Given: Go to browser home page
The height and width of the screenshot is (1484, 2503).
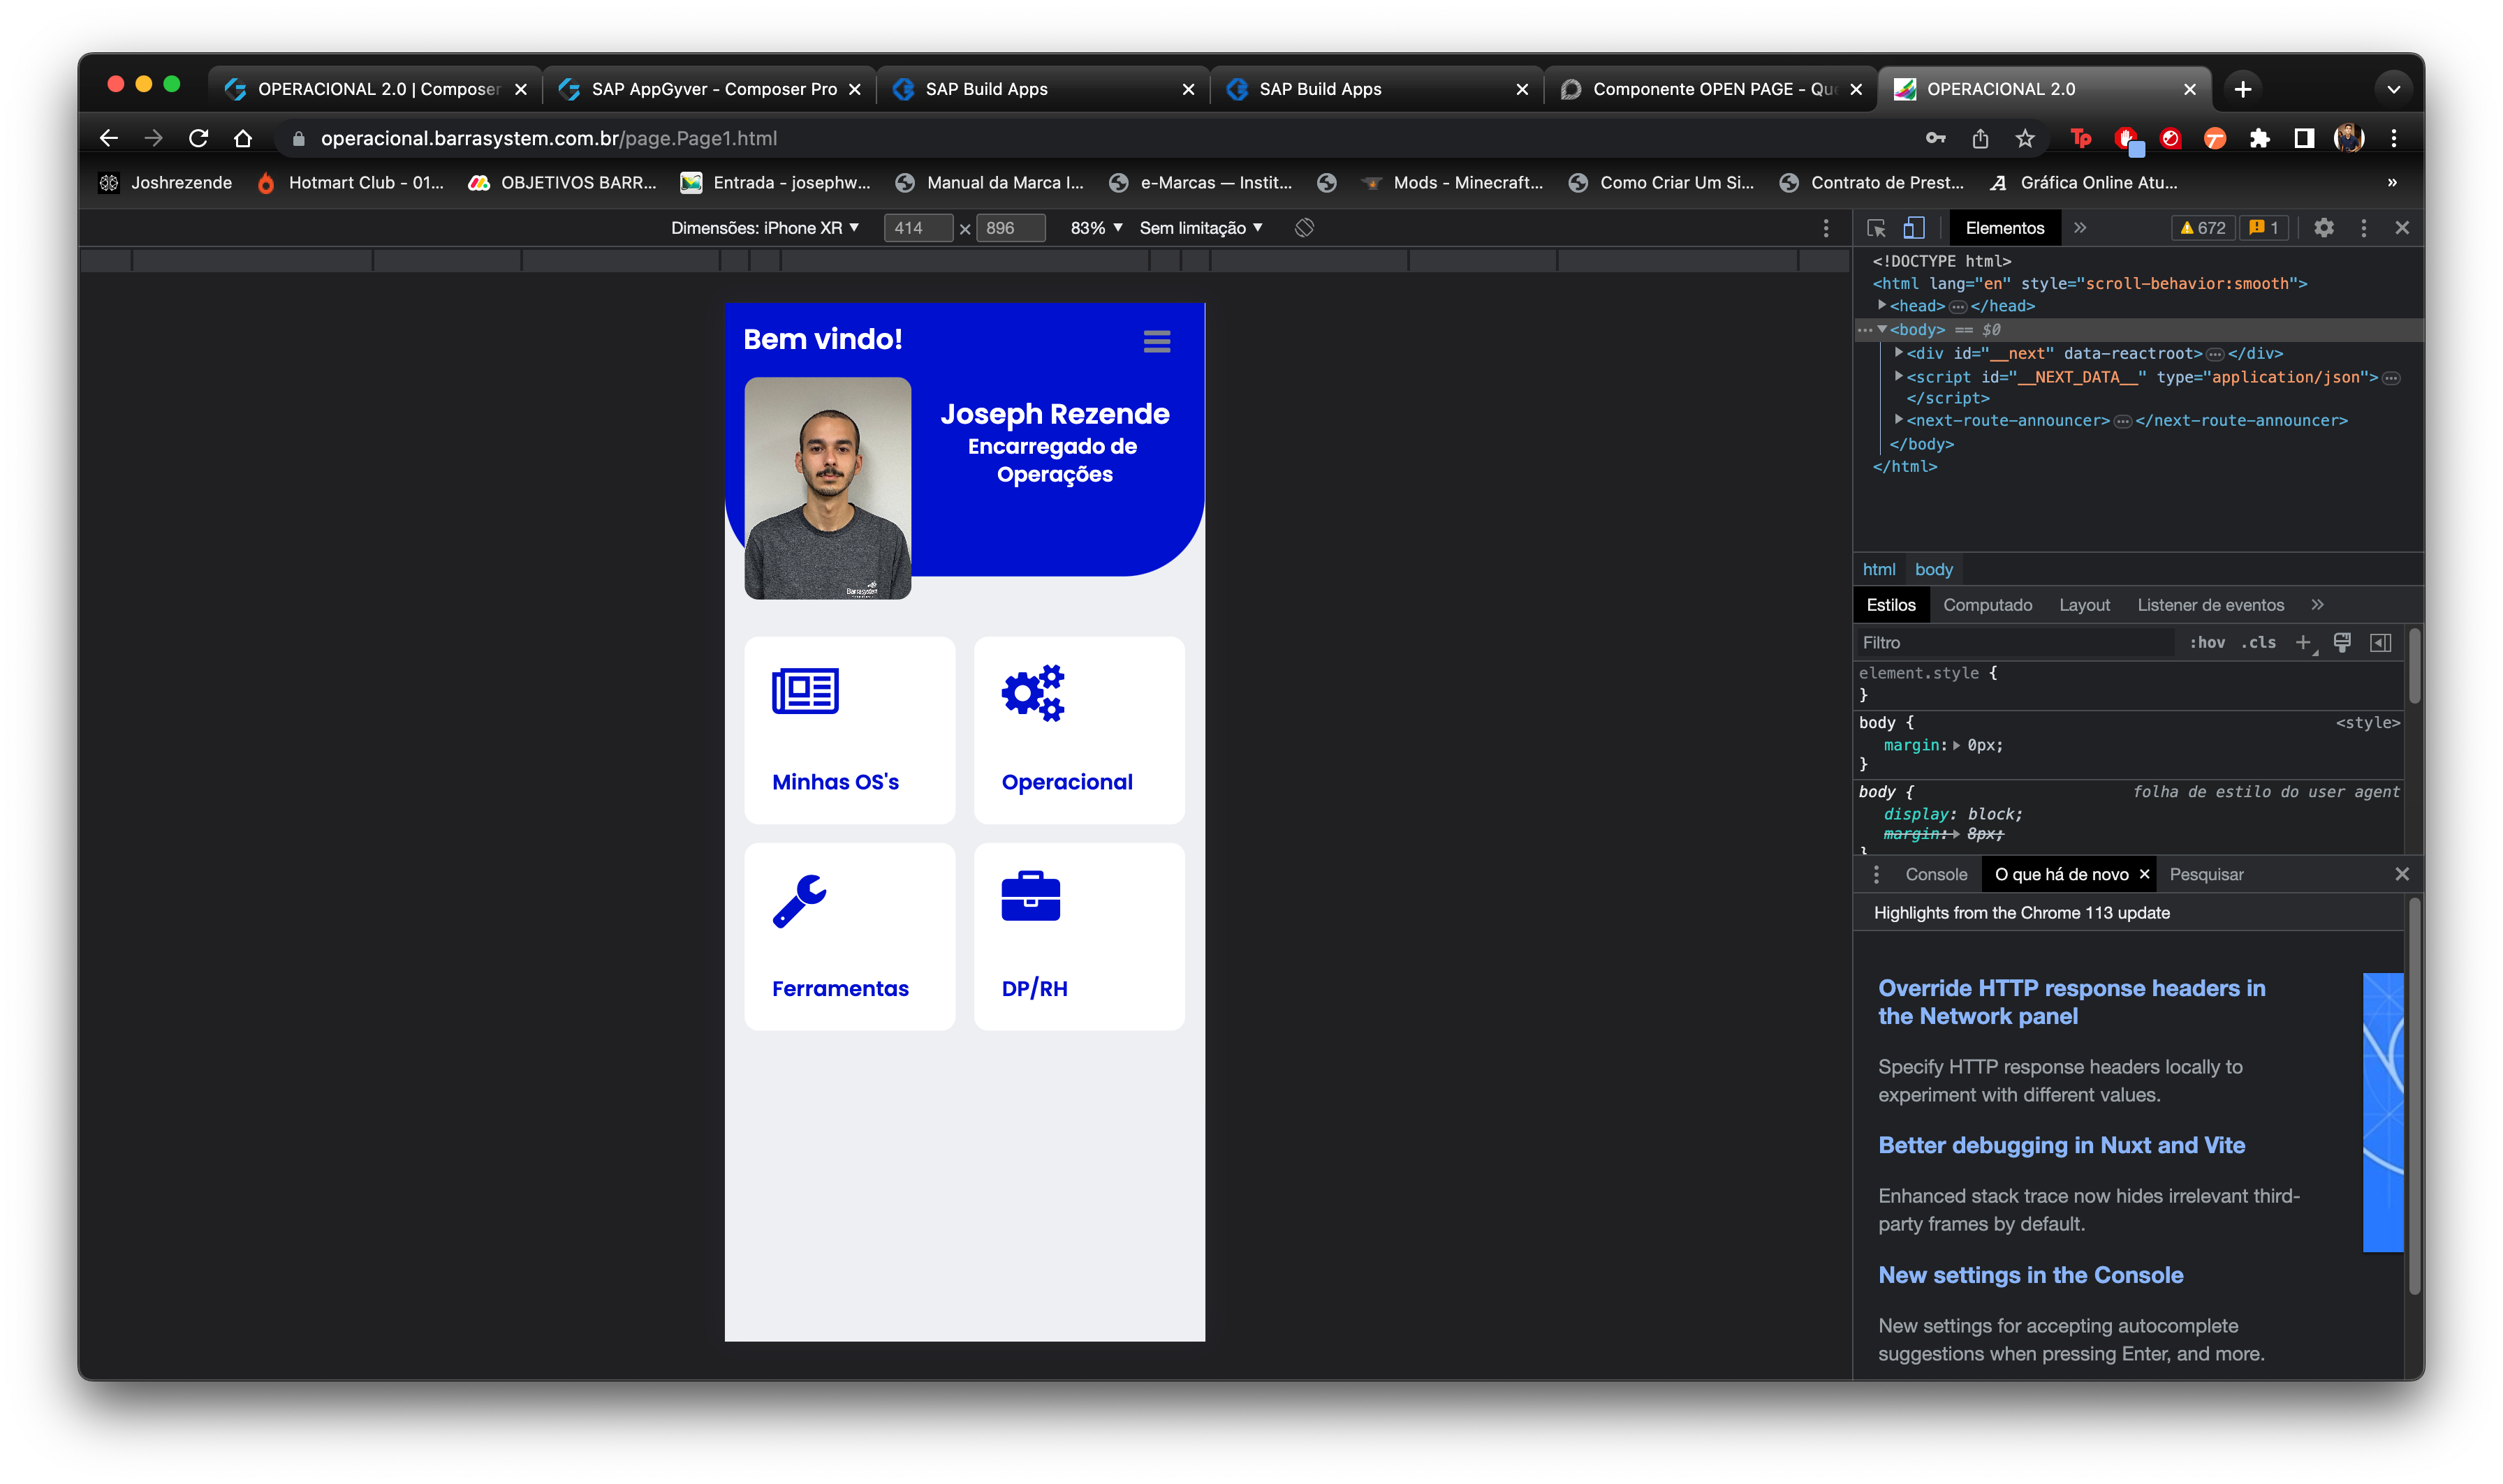Looking at the screenshot, I should tap(242, 138).
